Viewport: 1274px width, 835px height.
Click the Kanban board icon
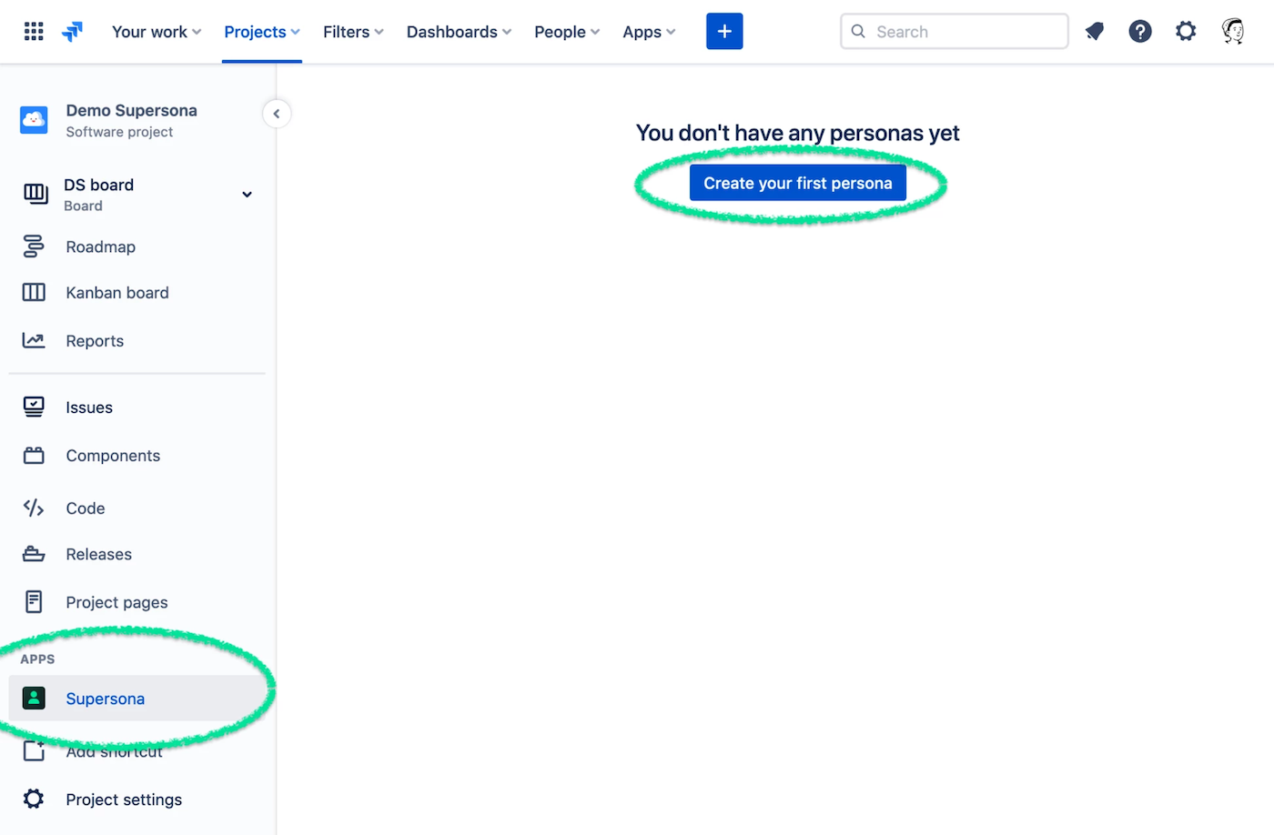click(x=34, y=292)
